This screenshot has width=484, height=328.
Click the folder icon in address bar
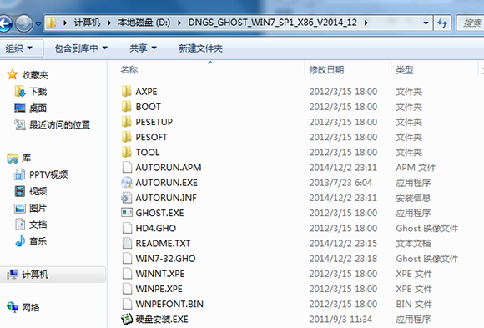pyautogui.click(x=51, y=23)
